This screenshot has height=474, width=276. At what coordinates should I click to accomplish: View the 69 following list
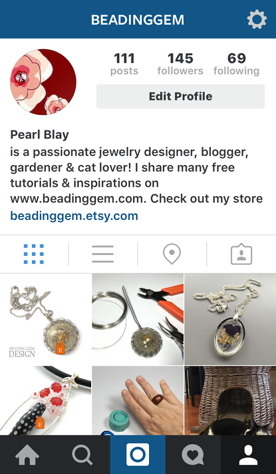(236, 64)
